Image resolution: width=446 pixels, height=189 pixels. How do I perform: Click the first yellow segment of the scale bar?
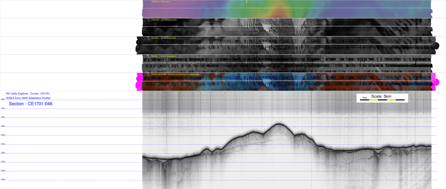[x=374, y=100]
